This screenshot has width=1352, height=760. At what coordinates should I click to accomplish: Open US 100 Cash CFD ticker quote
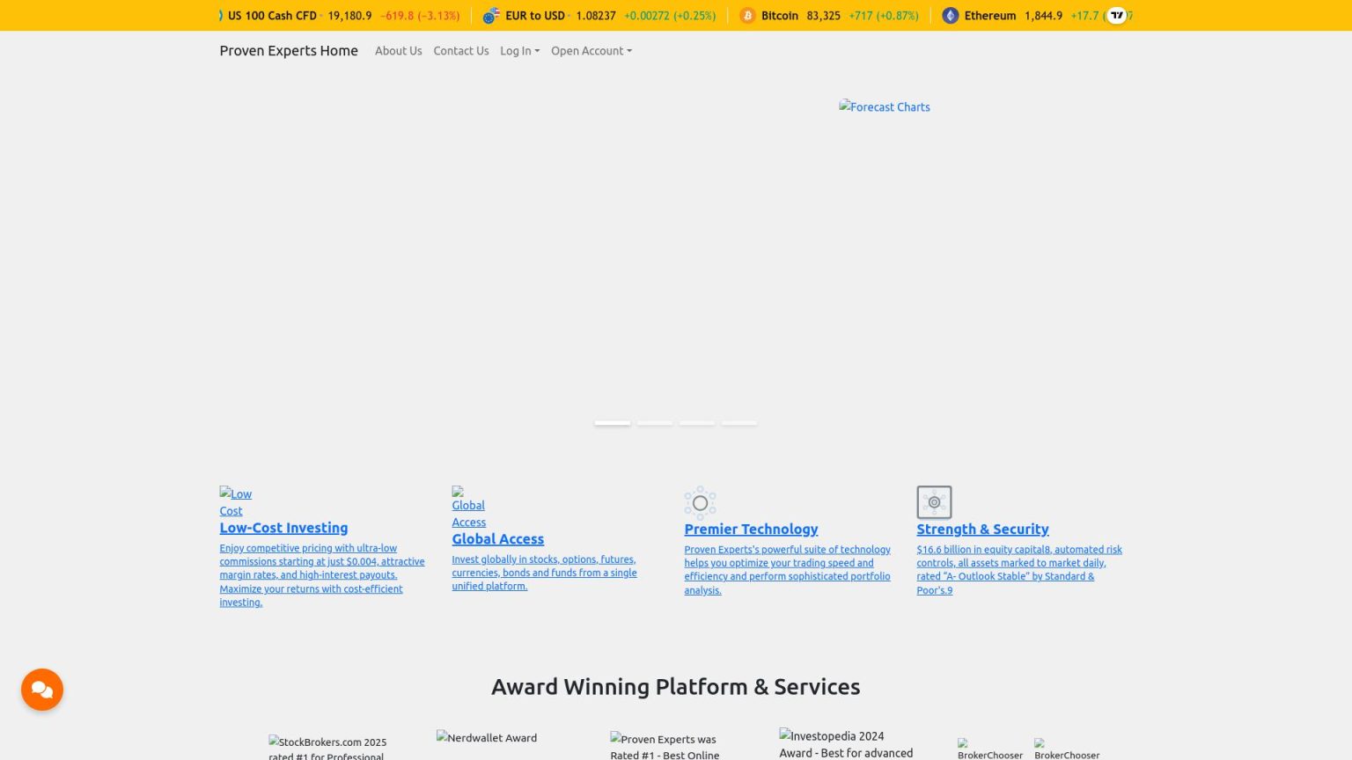[272, 16]
